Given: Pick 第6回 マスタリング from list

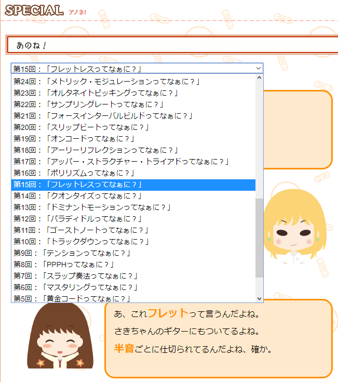Looking at the screenshot, I should (133, 288).
